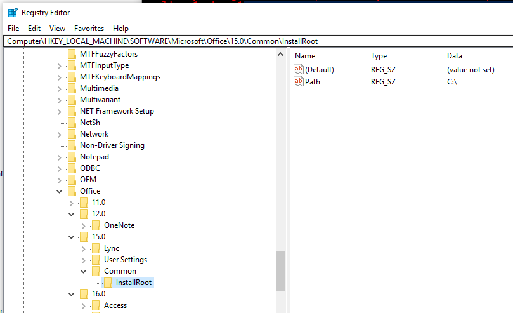This screenshot has height=313, width=513.
Task: Select the Lync folder icon
Action: [96, 248]
